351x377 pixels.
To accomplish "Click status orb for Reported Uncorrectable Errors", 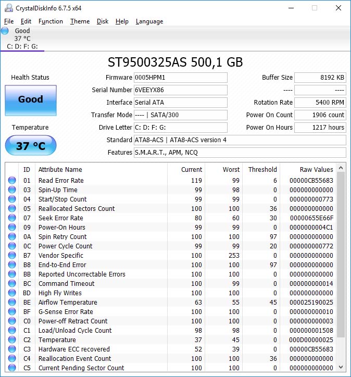I will click(12, 274).
